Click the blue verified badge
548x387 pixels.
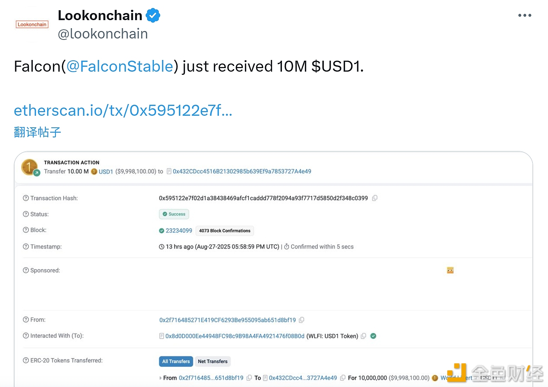coord(153,16)
